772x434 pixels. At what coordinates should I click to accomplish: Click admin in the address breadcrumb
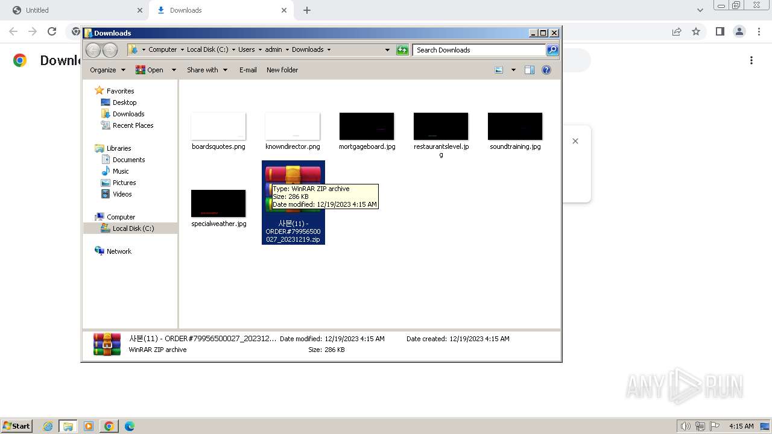pyautogui.click(x=273, y=50)
